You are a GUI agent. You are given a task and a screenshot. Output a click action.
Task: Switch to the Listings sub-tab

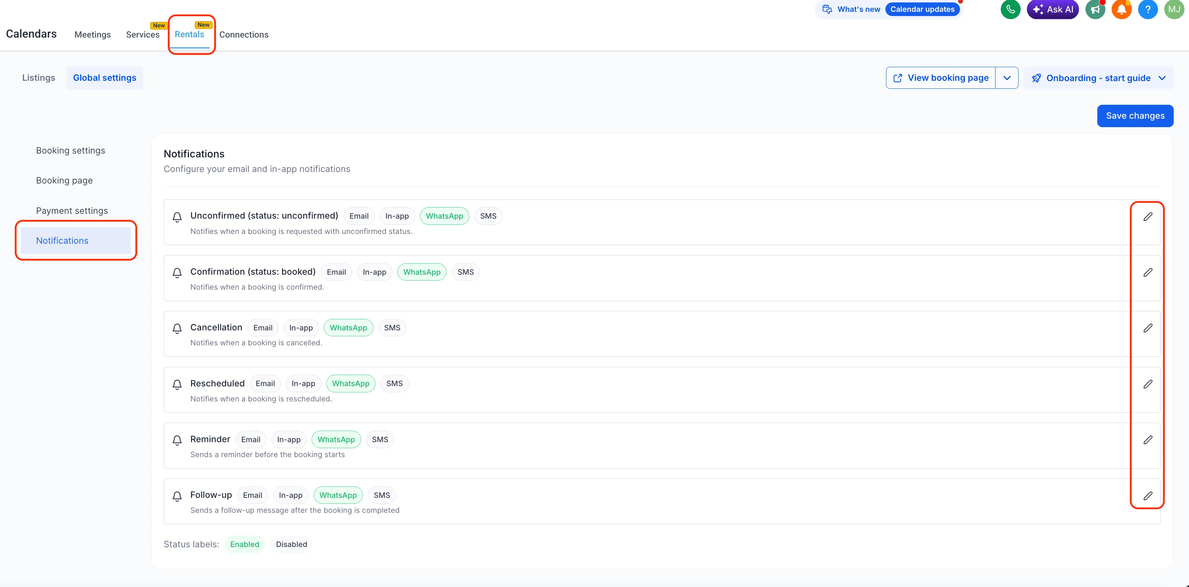coord(39,78)
